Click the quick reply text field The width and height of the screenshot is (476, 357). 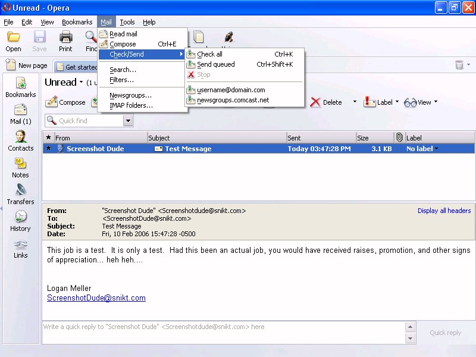click(224, 333)
